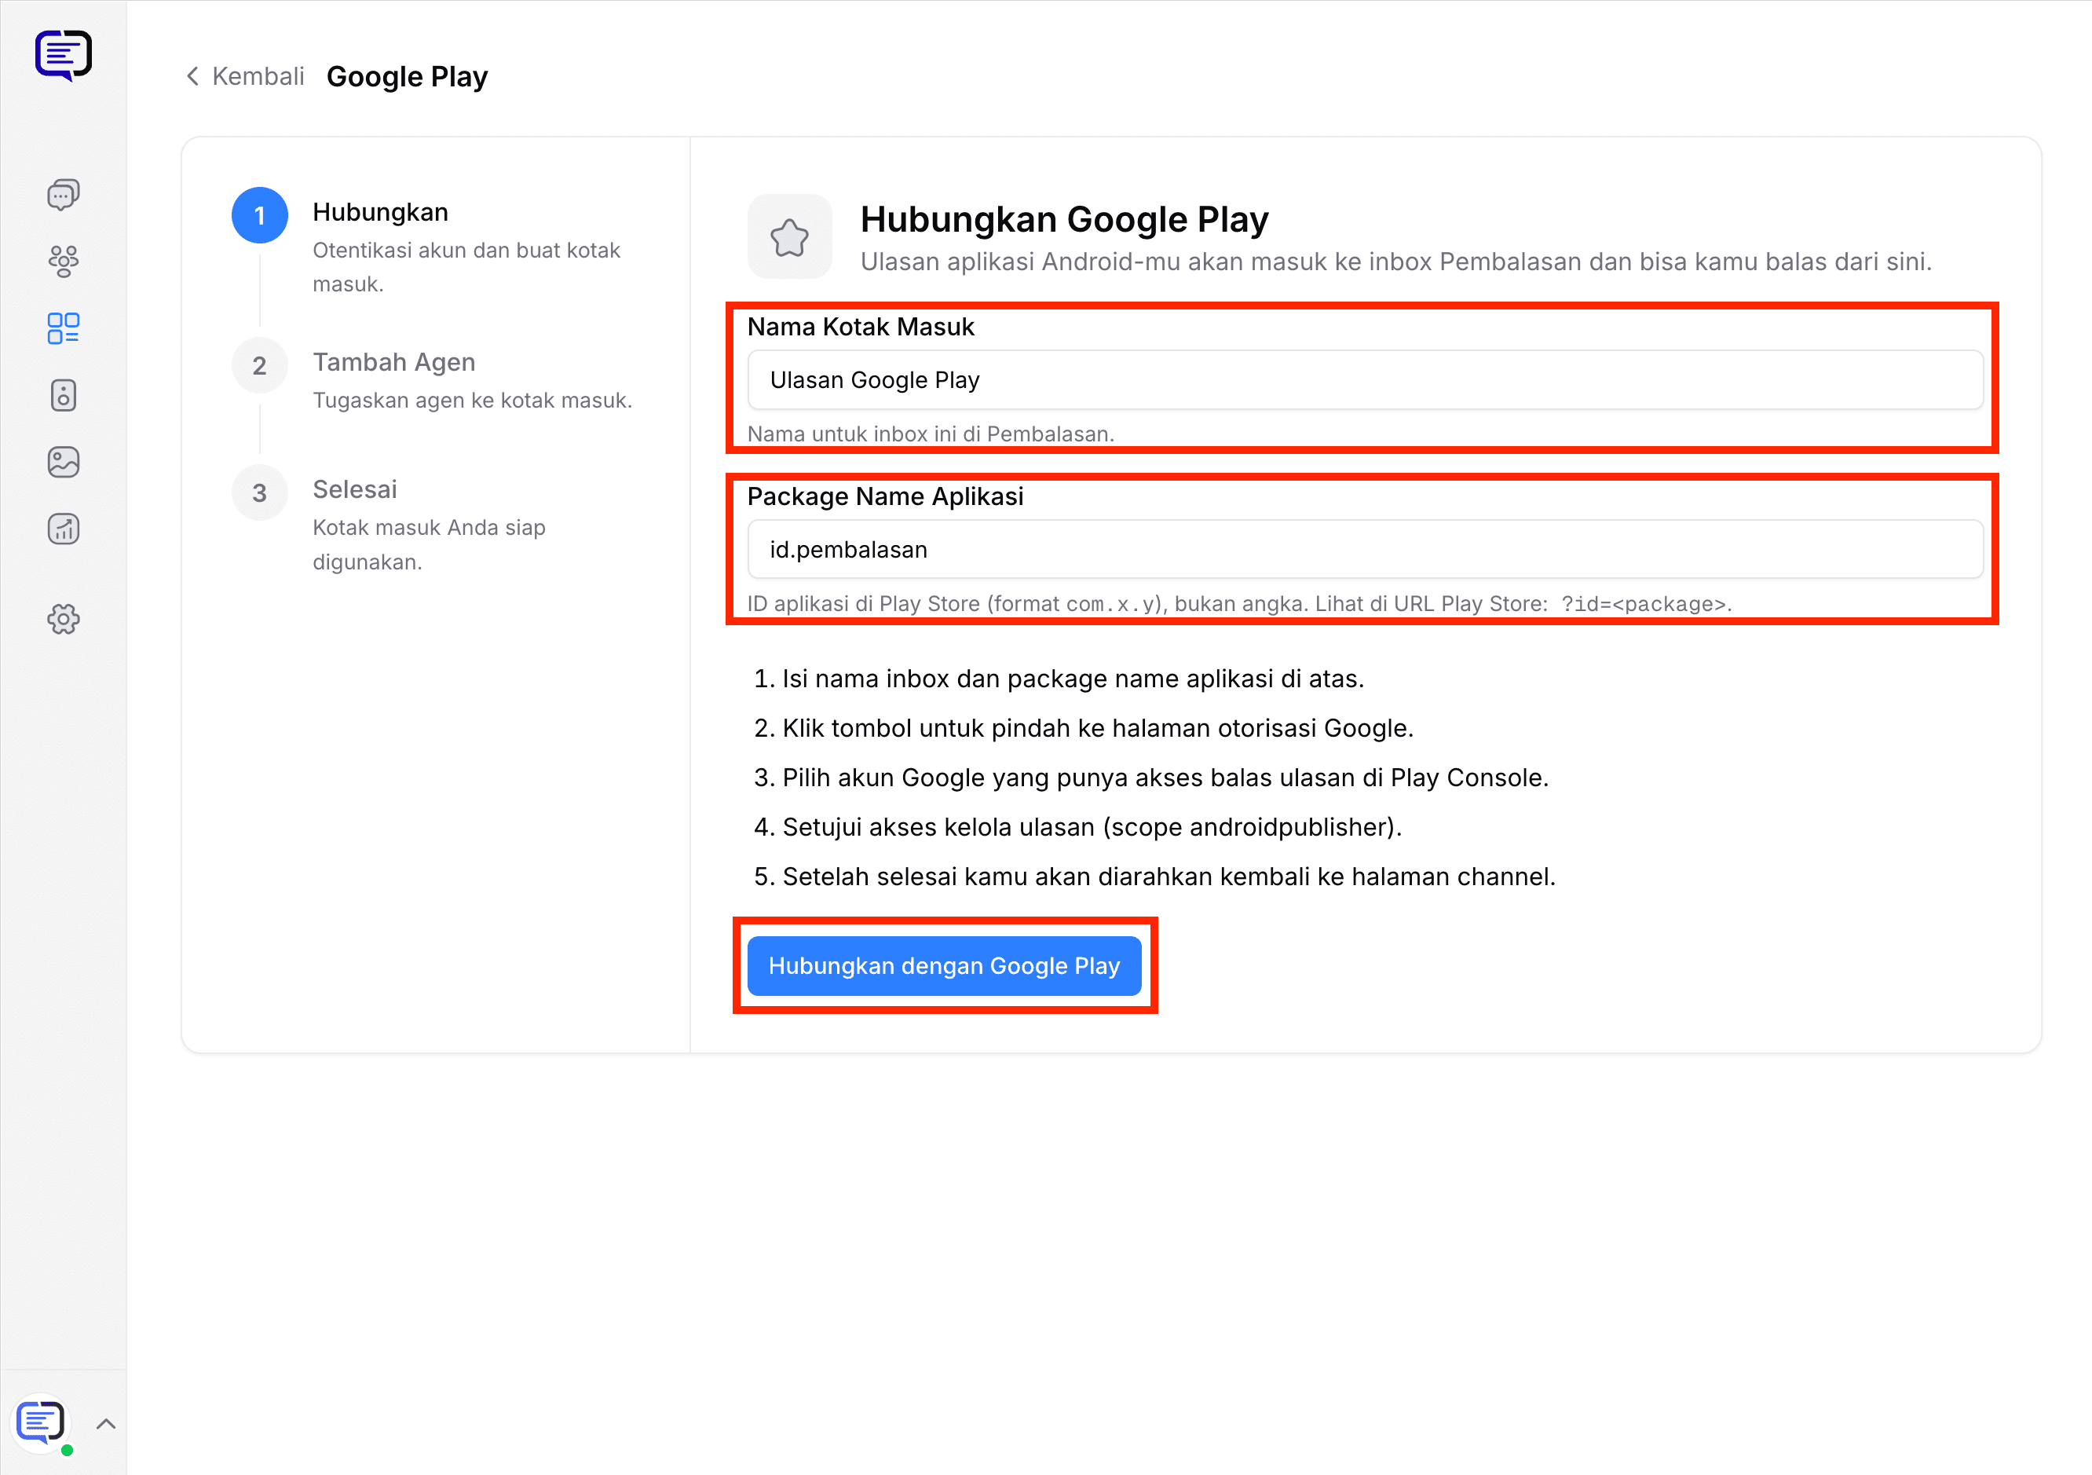Click the star icon beside Hubungkan Google Play
2092x1475 pixels.
790,237
